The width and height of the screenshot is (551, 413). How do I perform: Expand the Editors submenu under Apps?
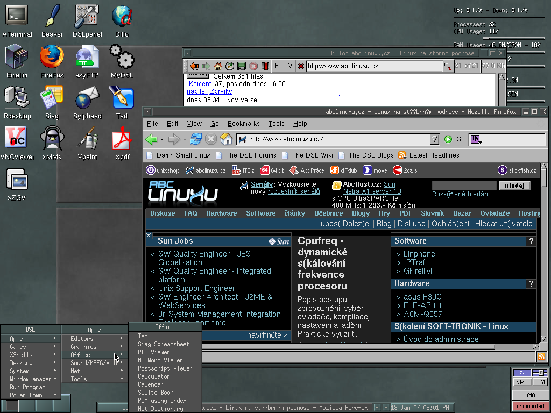(95, 339)
